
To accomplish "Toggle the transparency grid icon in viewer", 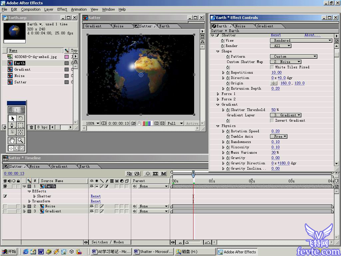I will (x=162, y=123).
